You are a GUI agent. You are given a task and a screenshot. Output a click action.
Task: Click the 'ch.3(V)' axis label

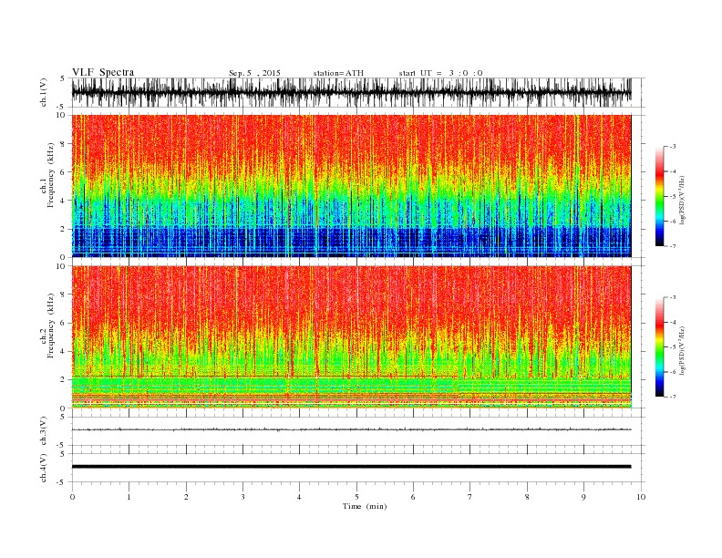click(44, 431)
